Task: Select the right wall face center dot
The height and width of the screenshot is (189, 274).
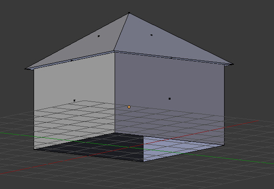Action: pyautogui.click(x=170, y=99)
